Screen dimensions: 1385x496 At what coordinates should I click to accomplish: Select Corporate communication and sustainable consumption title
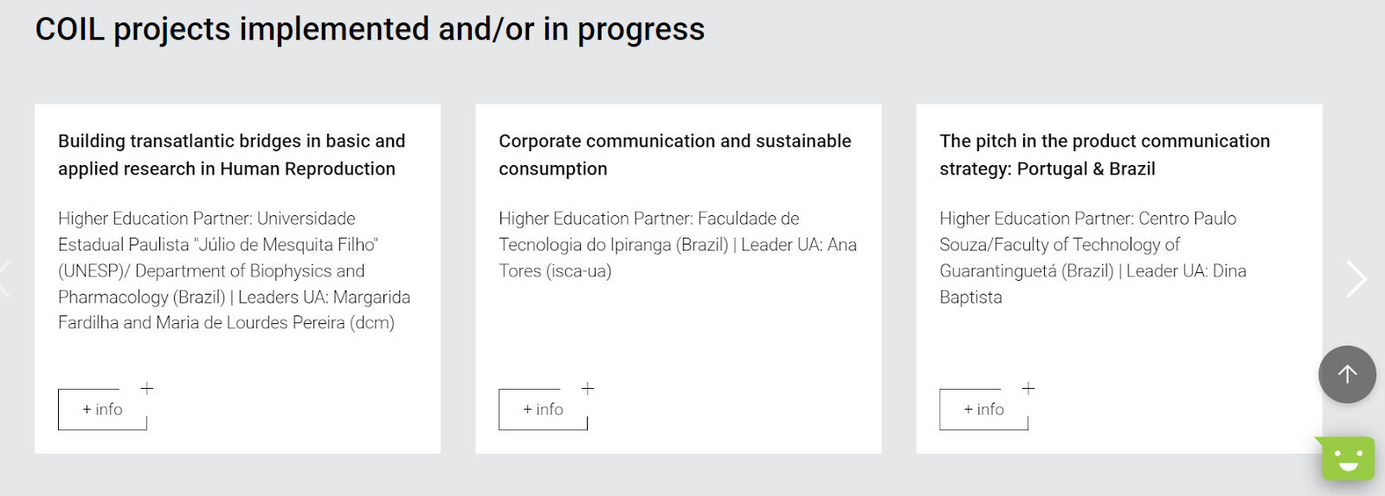[675, 155]
